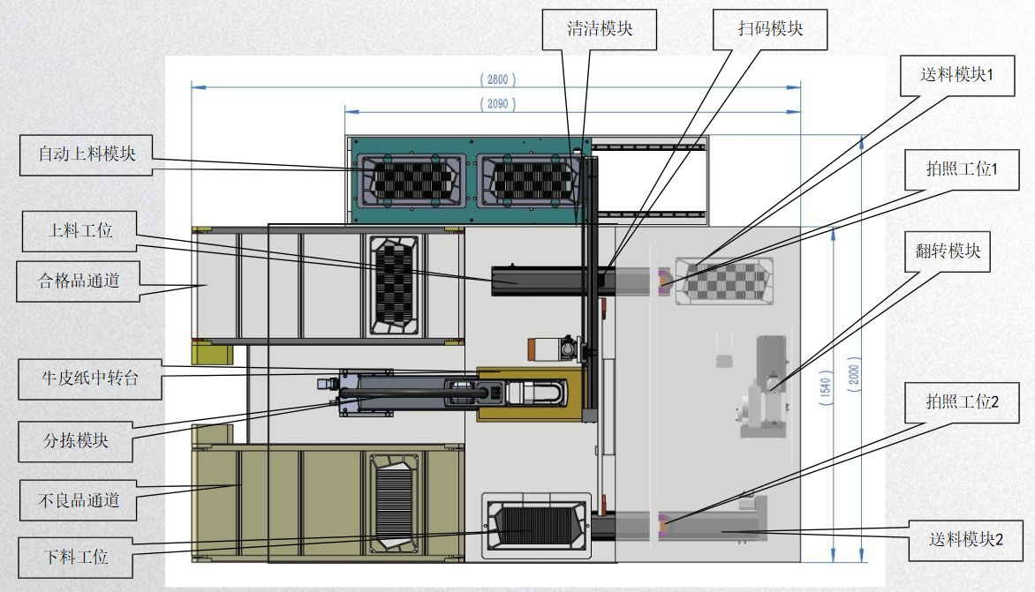
Task: Click the 送料模块1 callout label
Action: pos(956,75)
